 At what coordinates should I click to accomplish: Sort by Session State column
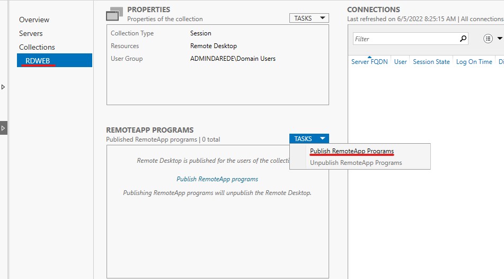coord(431,61)
